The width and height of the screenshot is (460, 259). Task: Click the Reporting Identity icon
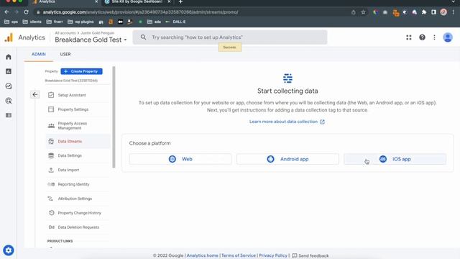point(51,184)
